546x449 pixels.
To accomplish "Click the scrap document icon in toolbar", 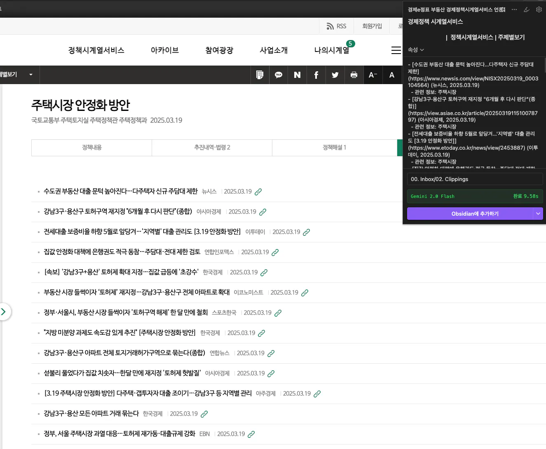I will click(260, 75).
